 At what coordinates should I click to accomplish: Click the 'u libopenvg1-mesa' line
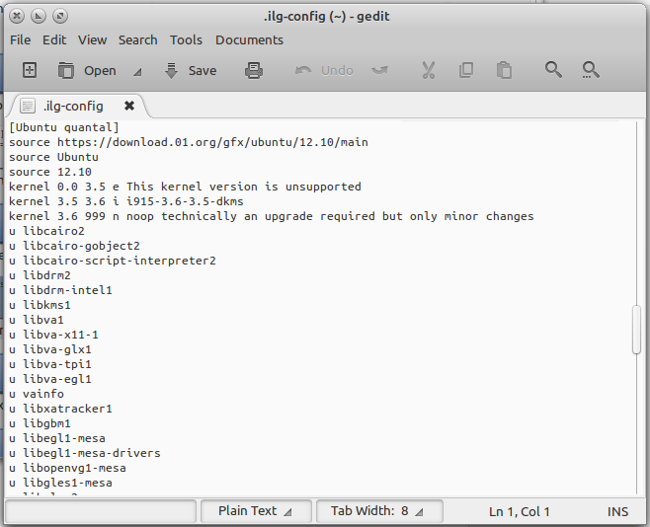67,468
